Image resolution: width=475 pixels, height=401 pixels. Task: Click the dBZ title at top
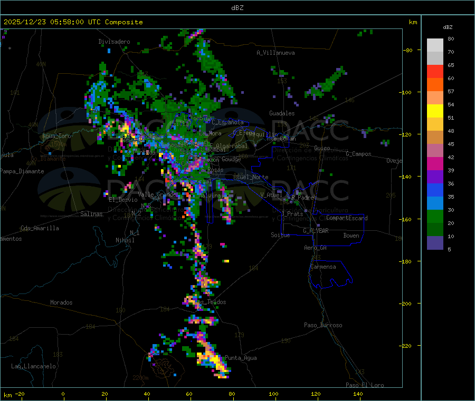click(237, 8)
